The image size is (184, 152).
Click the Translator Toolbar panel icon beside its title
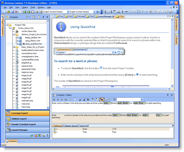click(x=54, y=95)
